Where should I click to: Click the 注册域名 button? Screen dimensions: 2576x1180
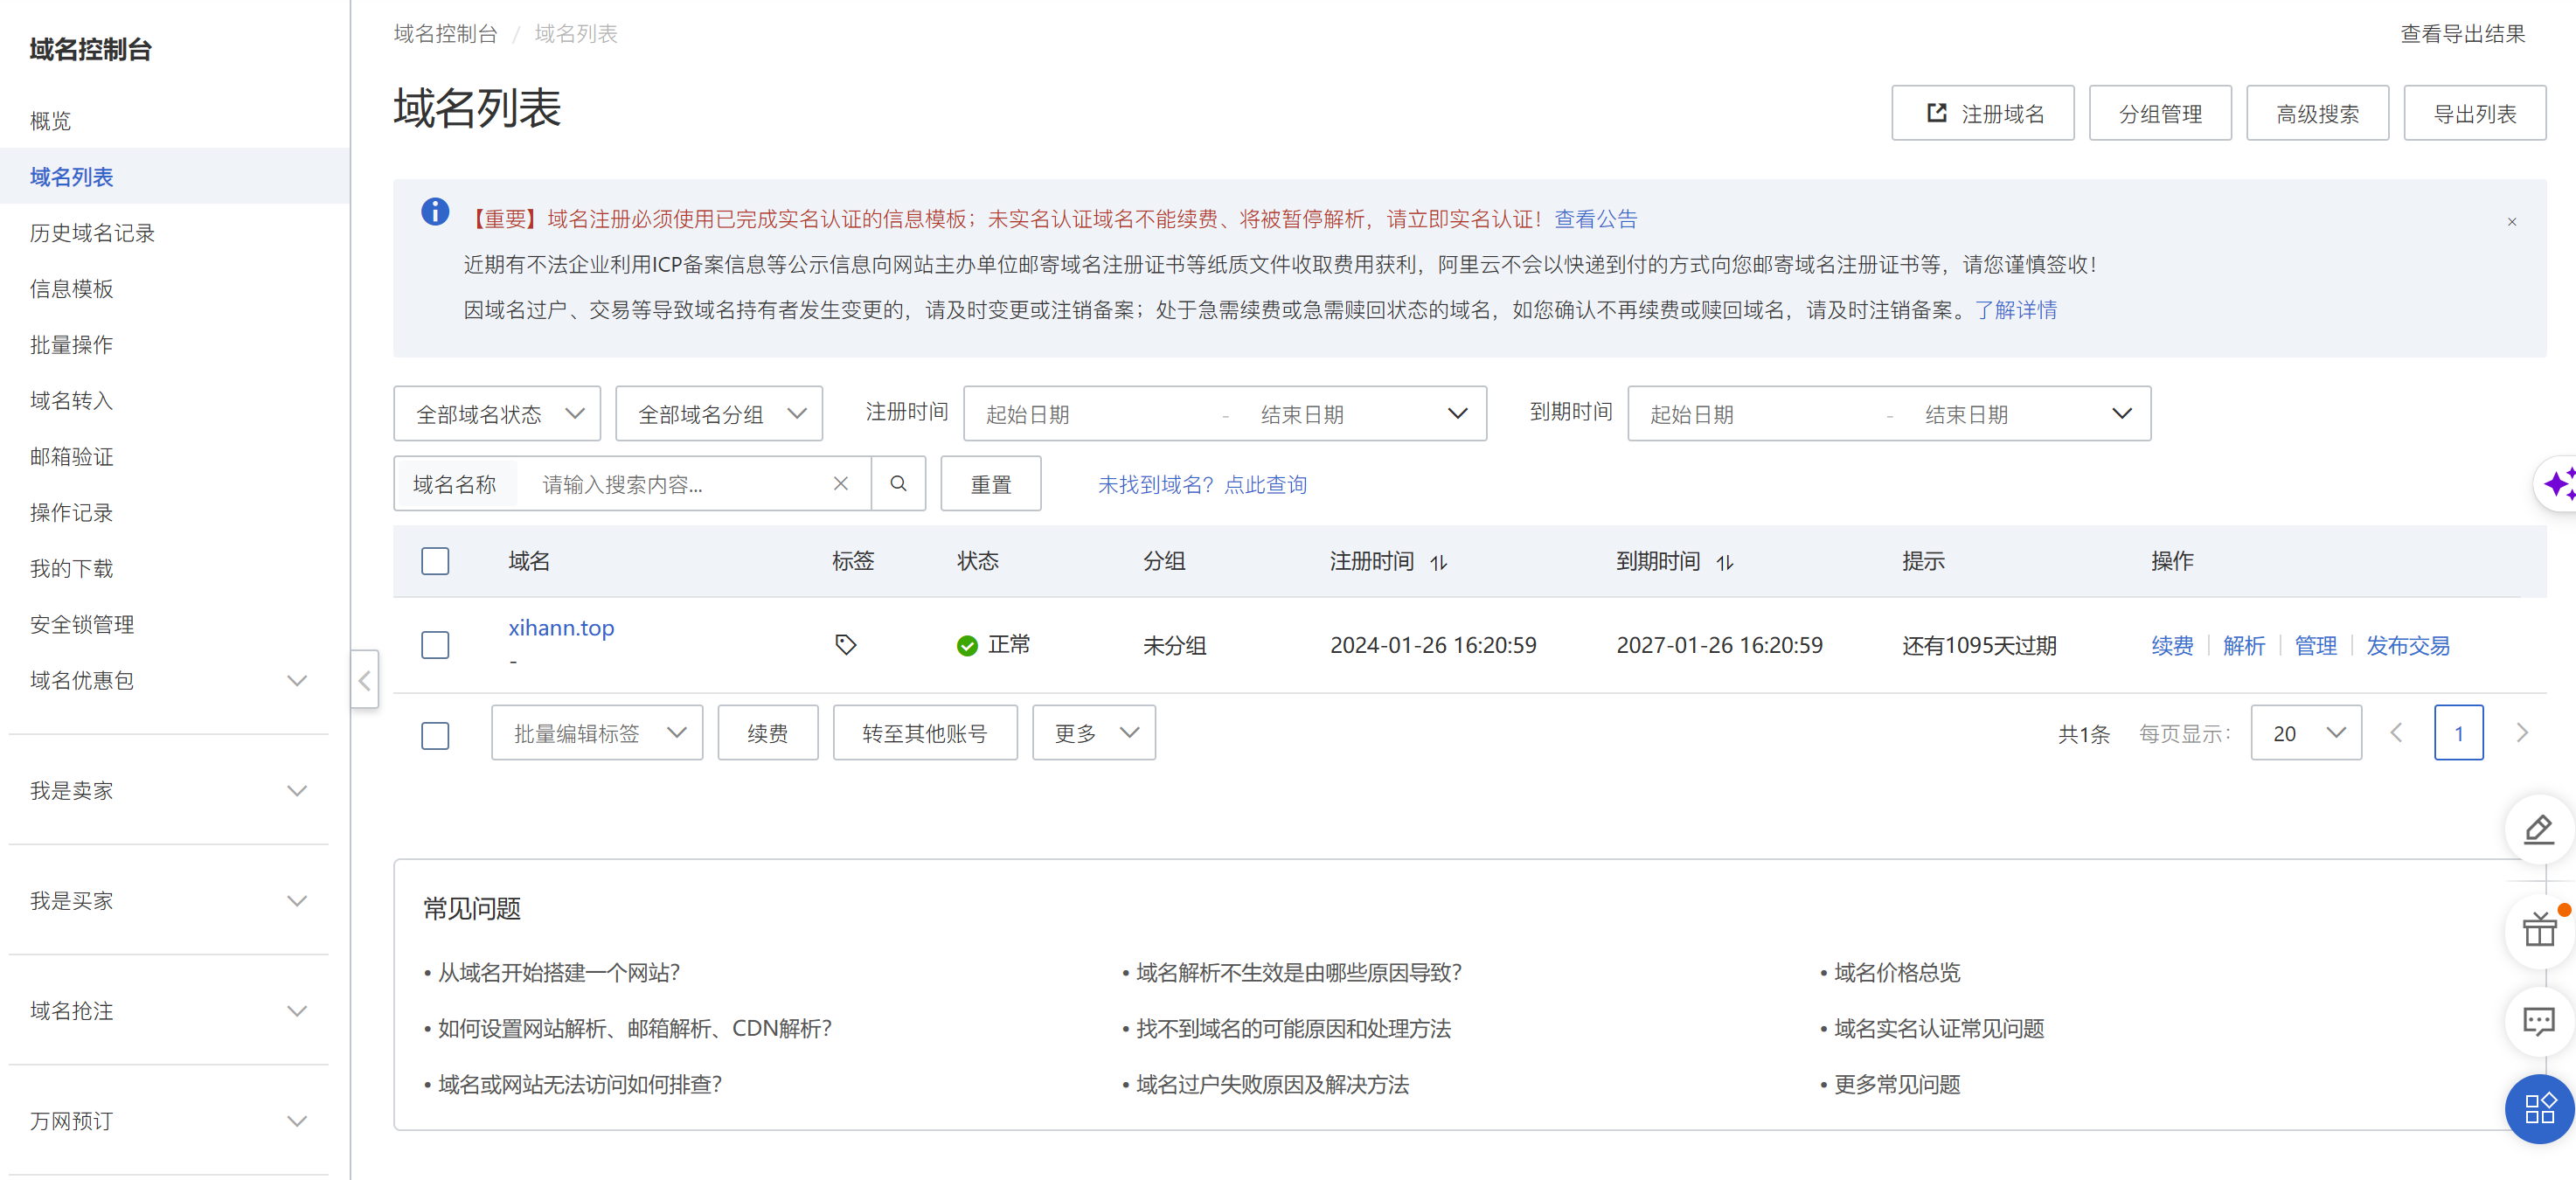click(x=1982, y=113)
